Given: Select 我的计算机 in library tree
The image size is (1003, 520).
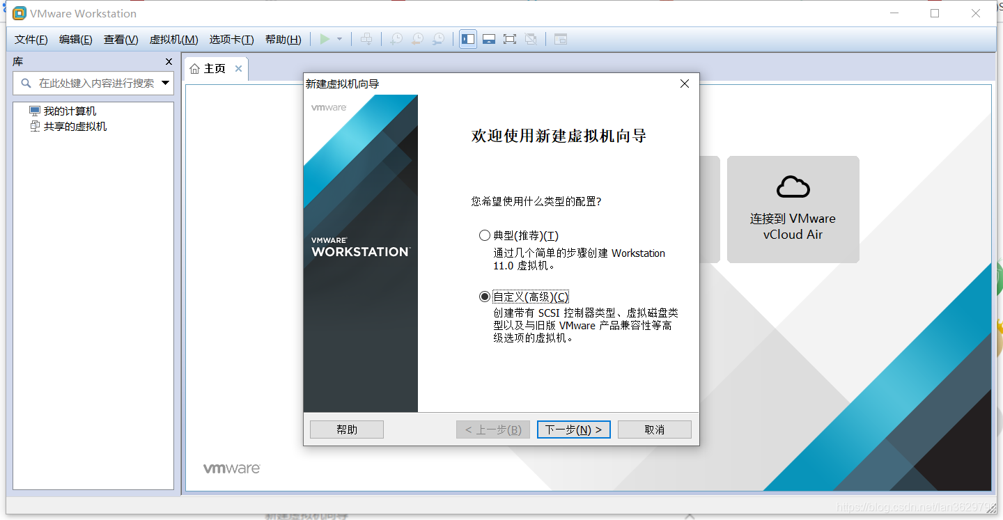Looking at the screenshot, I should [x=70, y=111].
